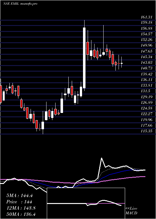Click the 145.34 price axis label
The width and height of the screenshot is (156, 219).
click(147, 57)
